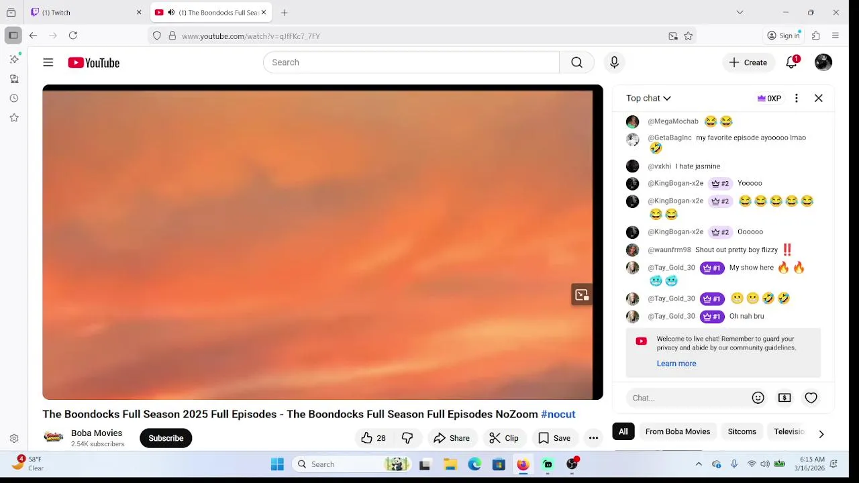859x483 pixels.
Task: Close the live chat panel
Action: 819,98
